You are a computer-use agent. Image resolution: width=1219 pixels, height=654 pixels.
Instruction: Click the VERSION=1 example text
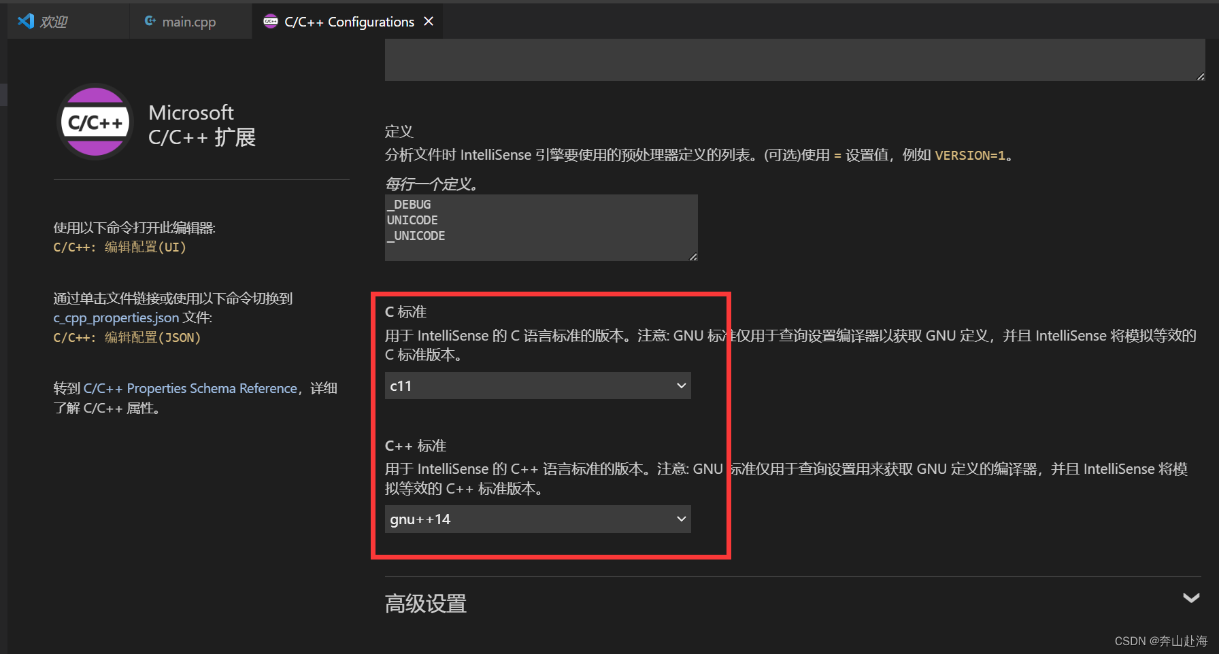[970, 155]
